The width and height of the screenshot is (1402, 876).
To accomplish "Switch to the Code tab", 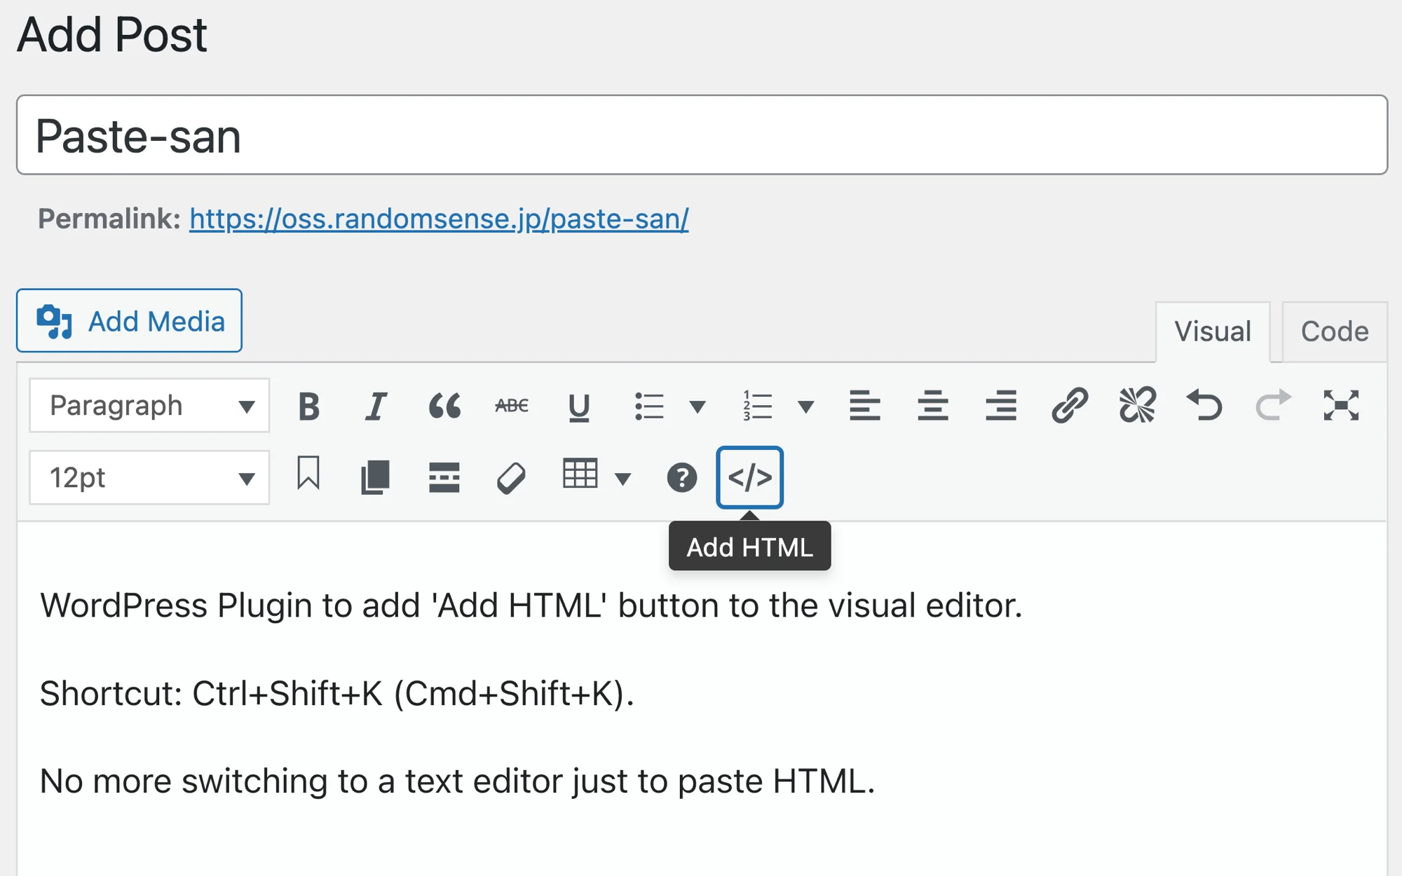I will 1334,331.
